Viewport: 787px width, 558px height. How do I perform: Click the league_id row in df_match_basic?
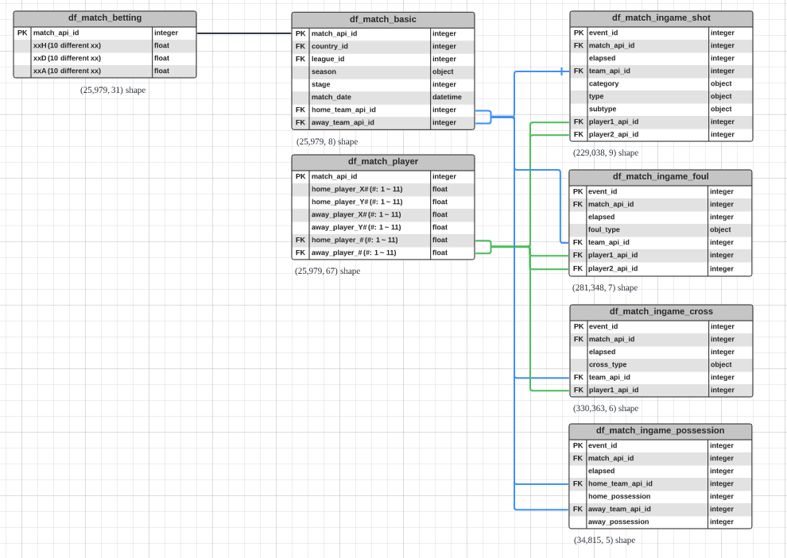[x=370, y=59]
